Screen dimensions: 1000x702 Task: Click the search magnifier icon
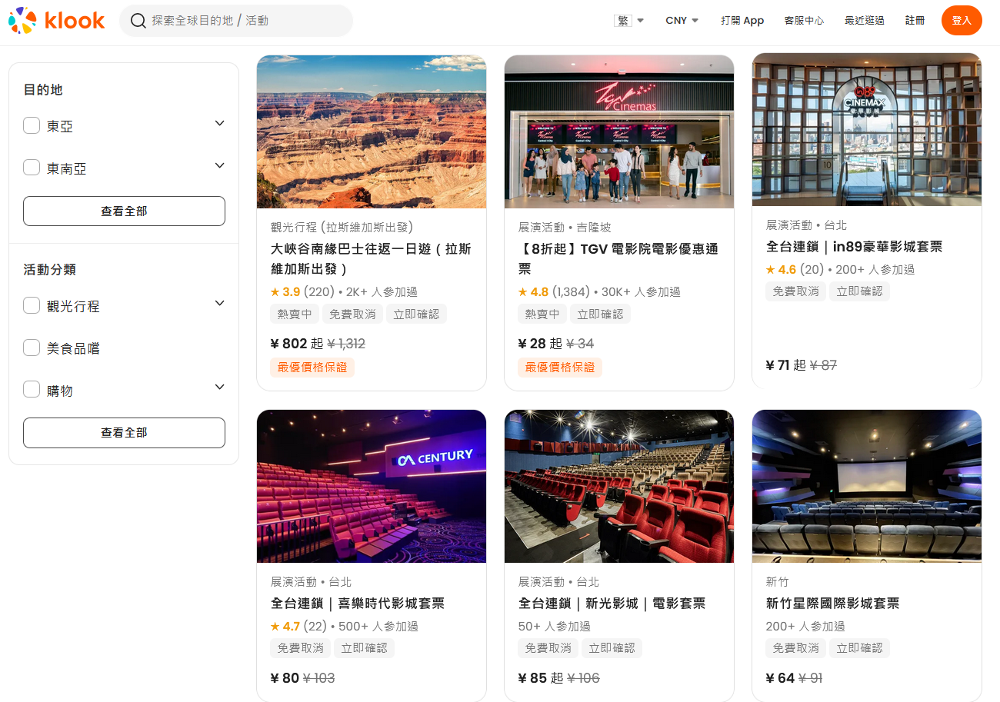(x=138, y=21)
